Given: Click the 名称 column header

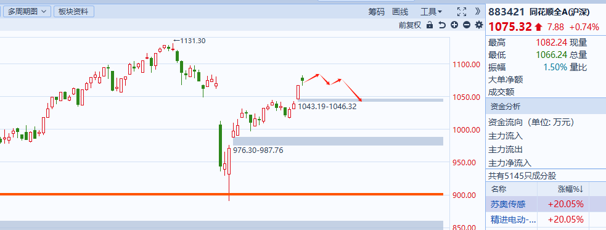Looking at the screenshot, I should (499, 189).
